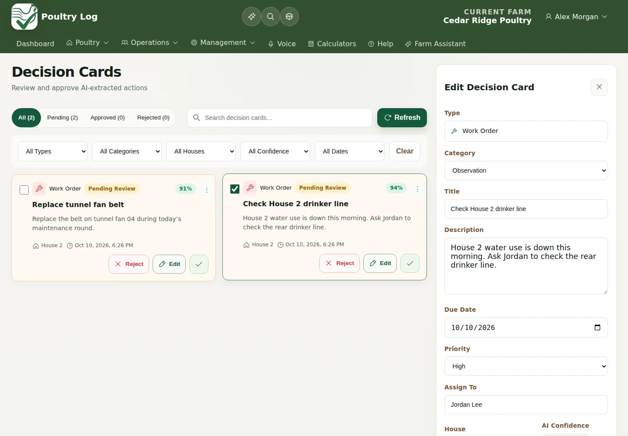
Task: Switch to the Rejected (0) tab
Action: (154, 118)
